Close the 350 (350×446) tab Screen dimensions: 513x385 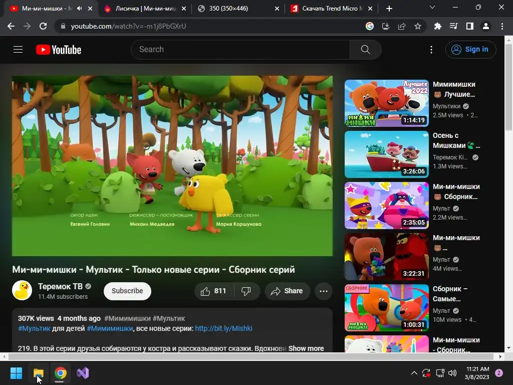coord(277,9)
